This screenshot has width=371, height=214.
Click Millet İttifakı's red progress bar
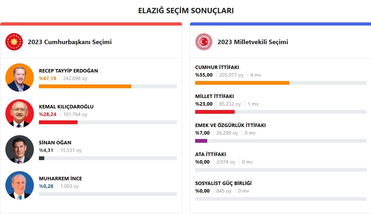click(215, 112)
